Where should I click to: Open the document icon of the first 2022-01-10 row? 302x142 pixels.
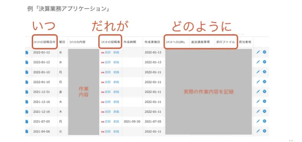[x=27, y=72]
